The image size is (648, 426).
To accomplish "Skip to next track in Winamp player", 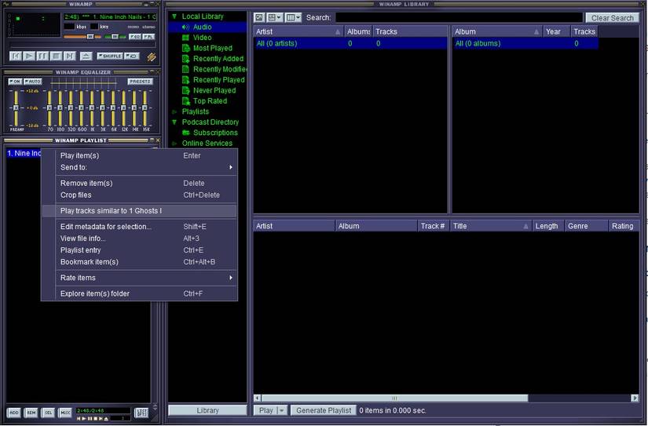I will click(x=70, y=56).
